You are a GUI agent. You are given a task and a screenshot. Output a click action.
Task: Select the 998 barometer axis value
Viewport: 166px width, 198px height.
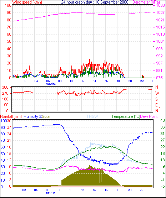pyautogui.click(x=160, y=49)
